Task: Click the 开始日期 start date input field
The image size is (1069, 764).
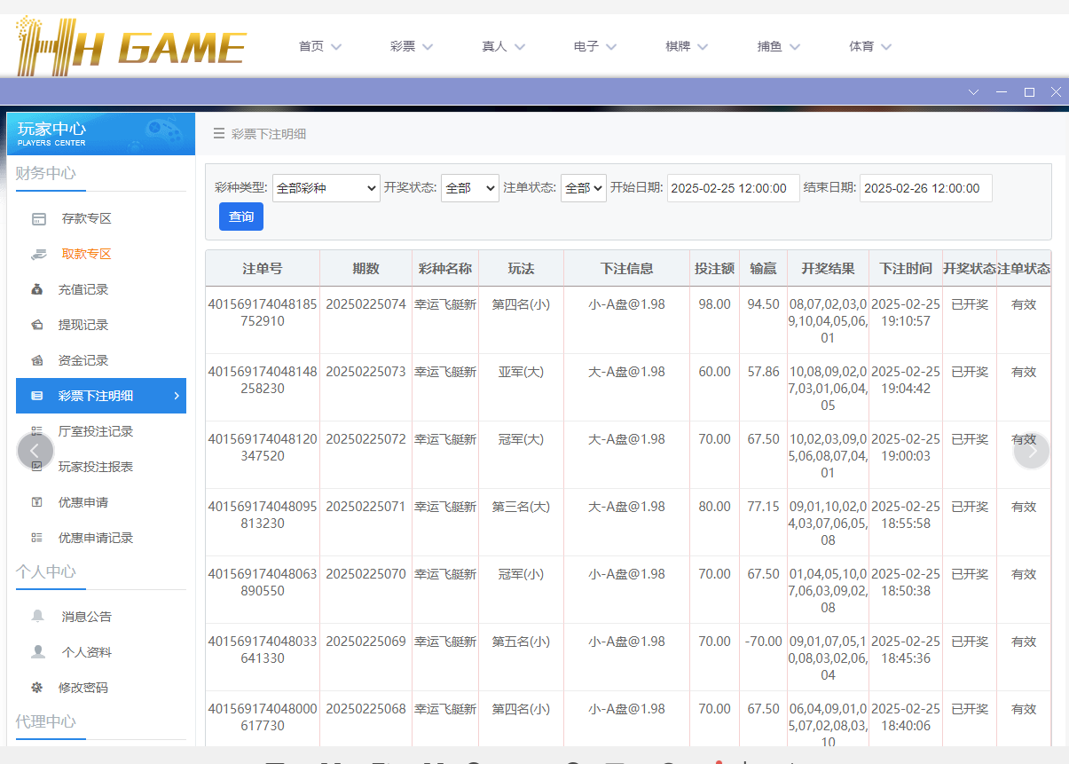Action: (x=733, y=187)
